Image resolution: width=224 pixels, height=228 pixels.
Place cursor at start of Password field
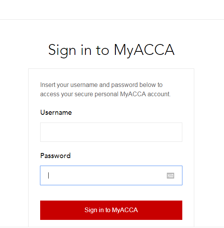[x=49, y=175]
